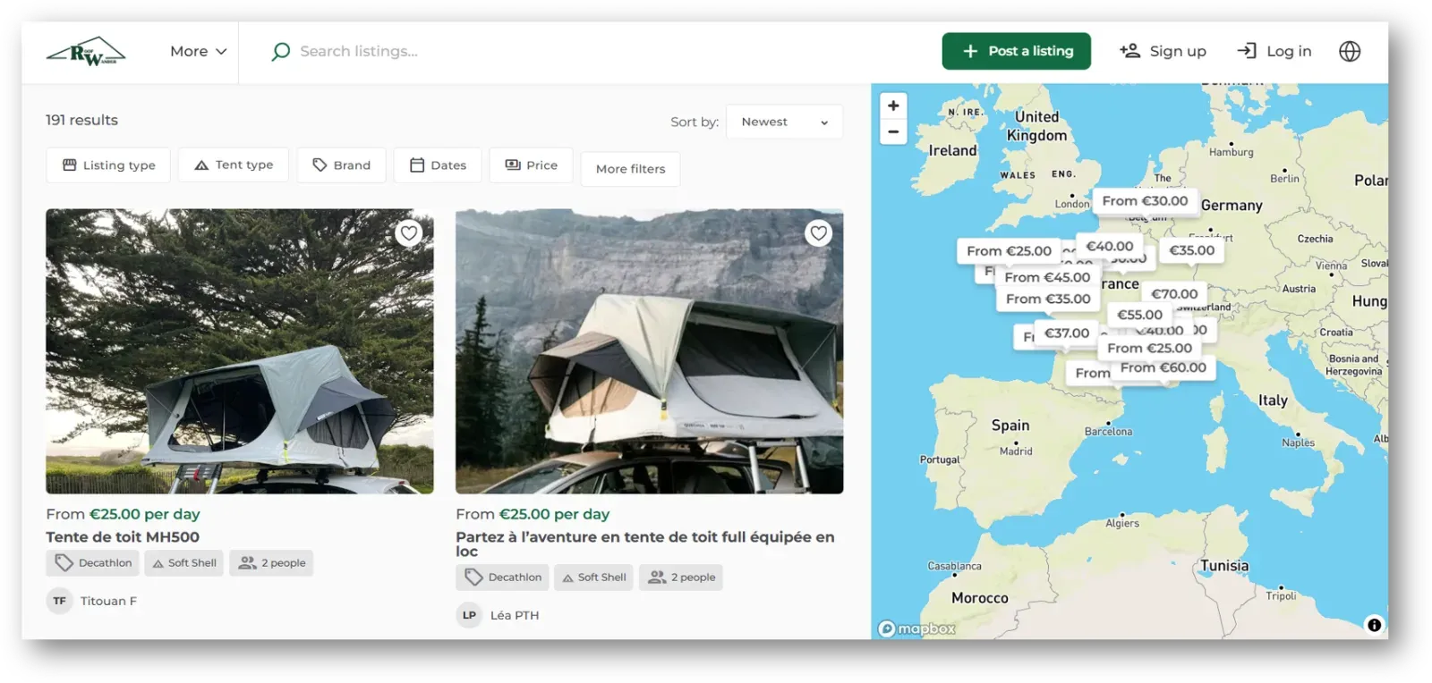Click Soft Shell tag on MH500 listing

tap(183, 563)
